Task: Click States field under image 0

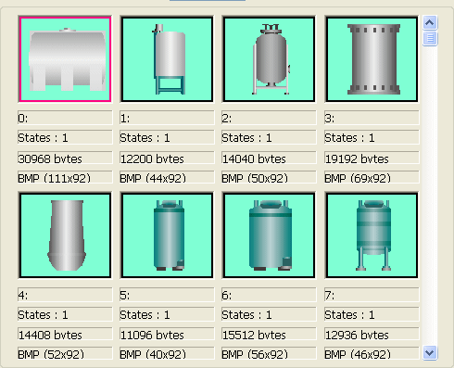Action: click(x=65, y=137)
